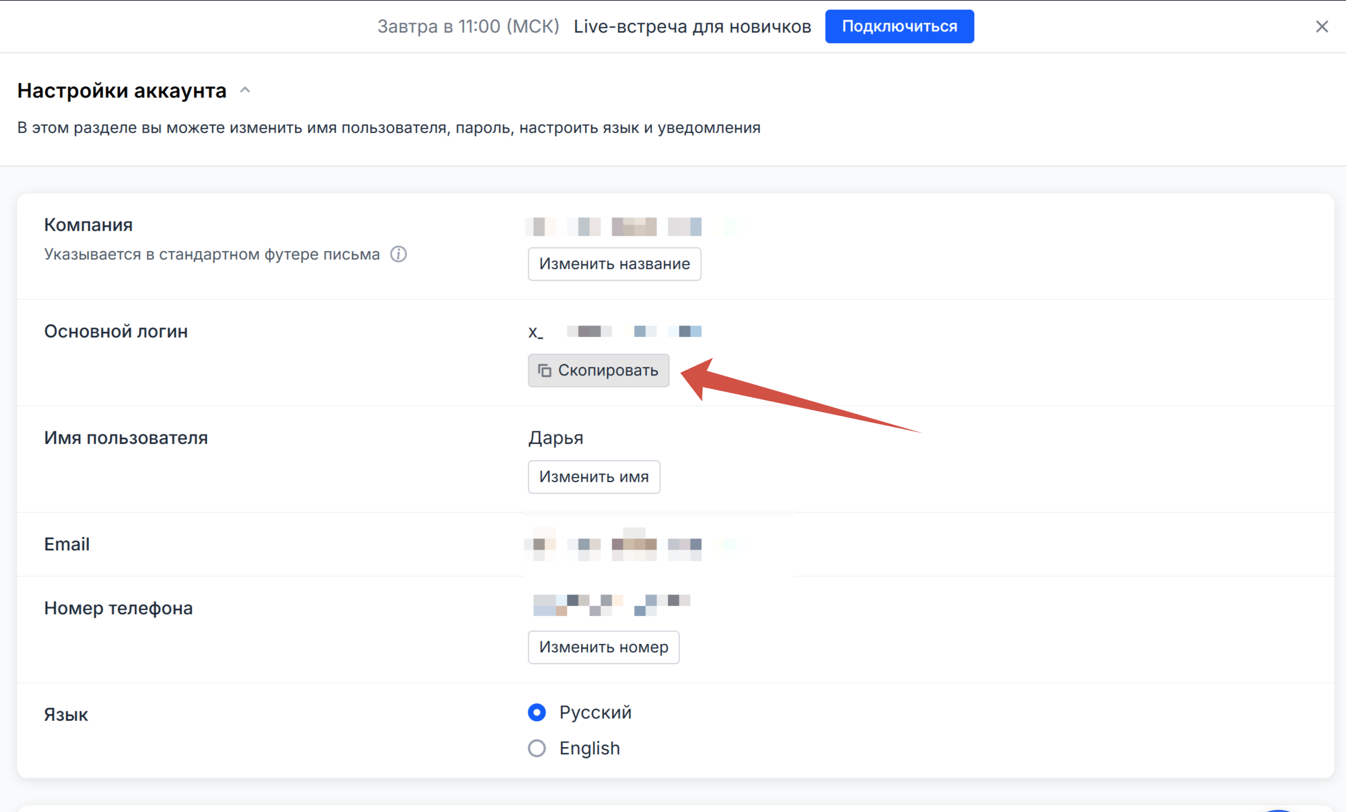1346x812 pixels.
Task: Click the blurred phone number value
Action: click(612, 605)
